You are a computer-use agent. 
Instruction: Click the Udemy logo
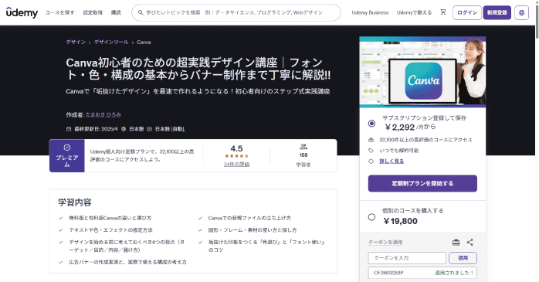click(22, 12)
